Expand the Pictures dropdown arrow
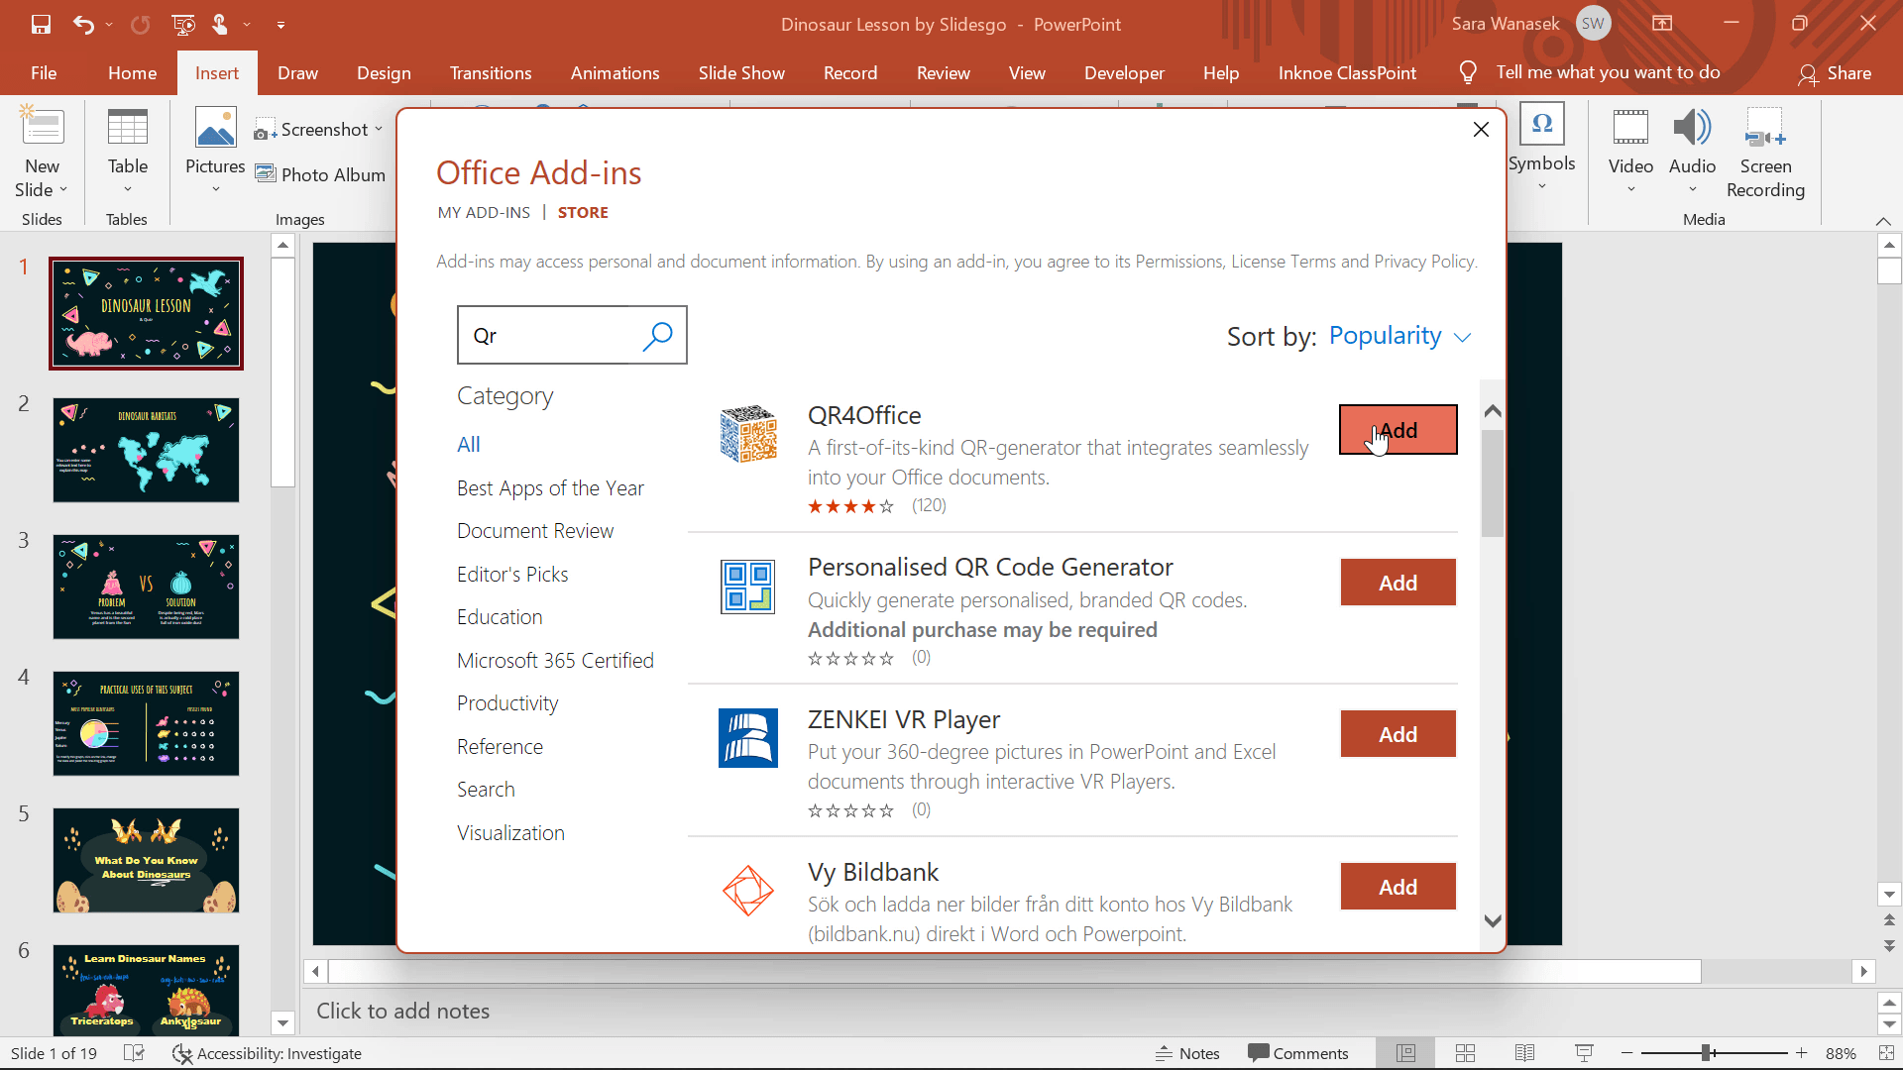 click(x=215, y=190)
